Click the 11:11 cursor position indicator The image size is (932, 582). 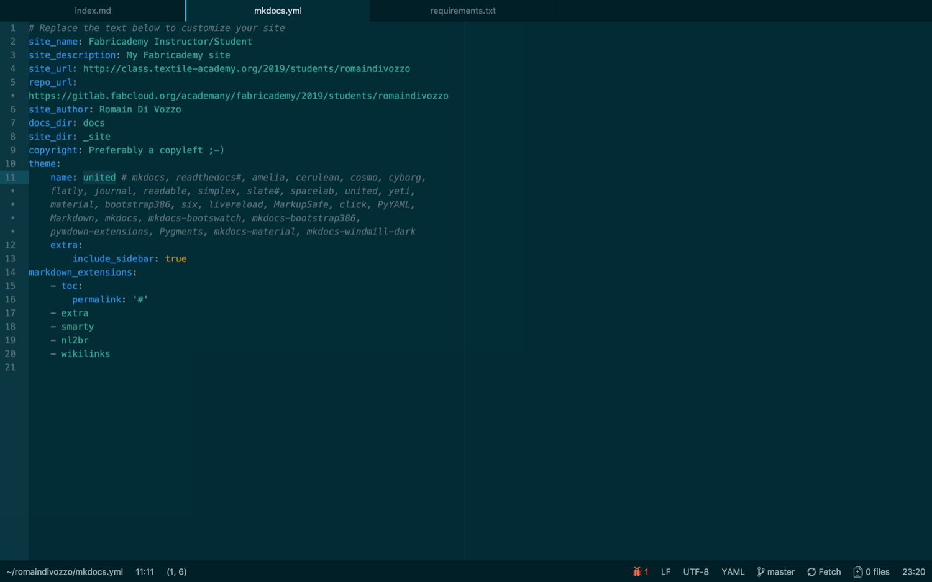pyautogui.click(x=145, y=571)
